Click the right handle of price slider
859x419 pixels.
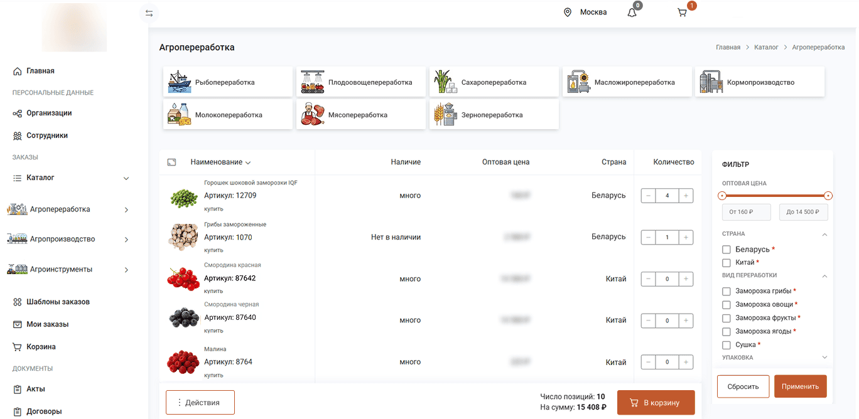pyautogui.click(x=828, y=196)
